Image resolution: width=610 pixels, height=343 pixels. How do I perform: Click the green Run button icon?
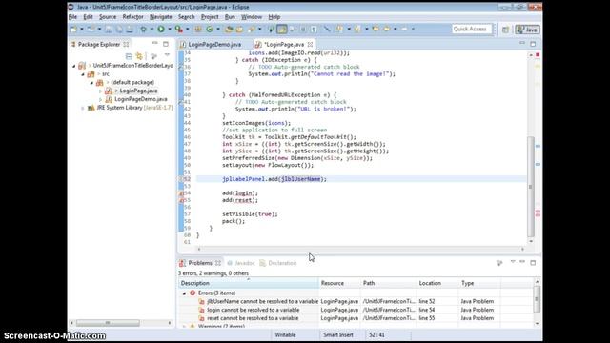pyautogui.click(x=161, y=30)
